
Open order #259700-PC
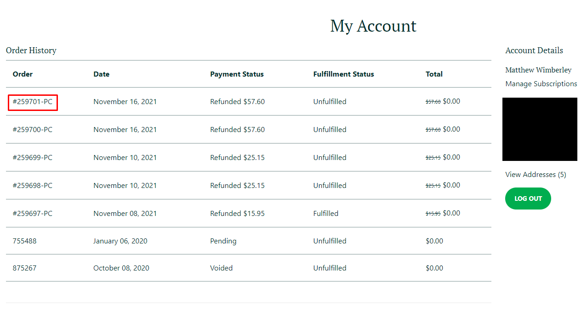[33, 130]
